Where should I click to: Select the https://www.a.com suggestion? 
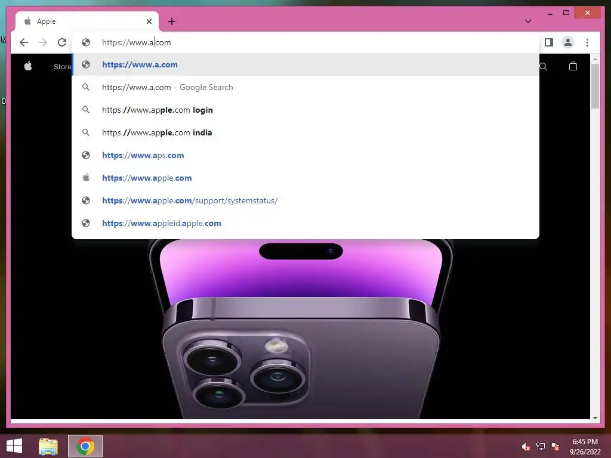tap(305, 64)
